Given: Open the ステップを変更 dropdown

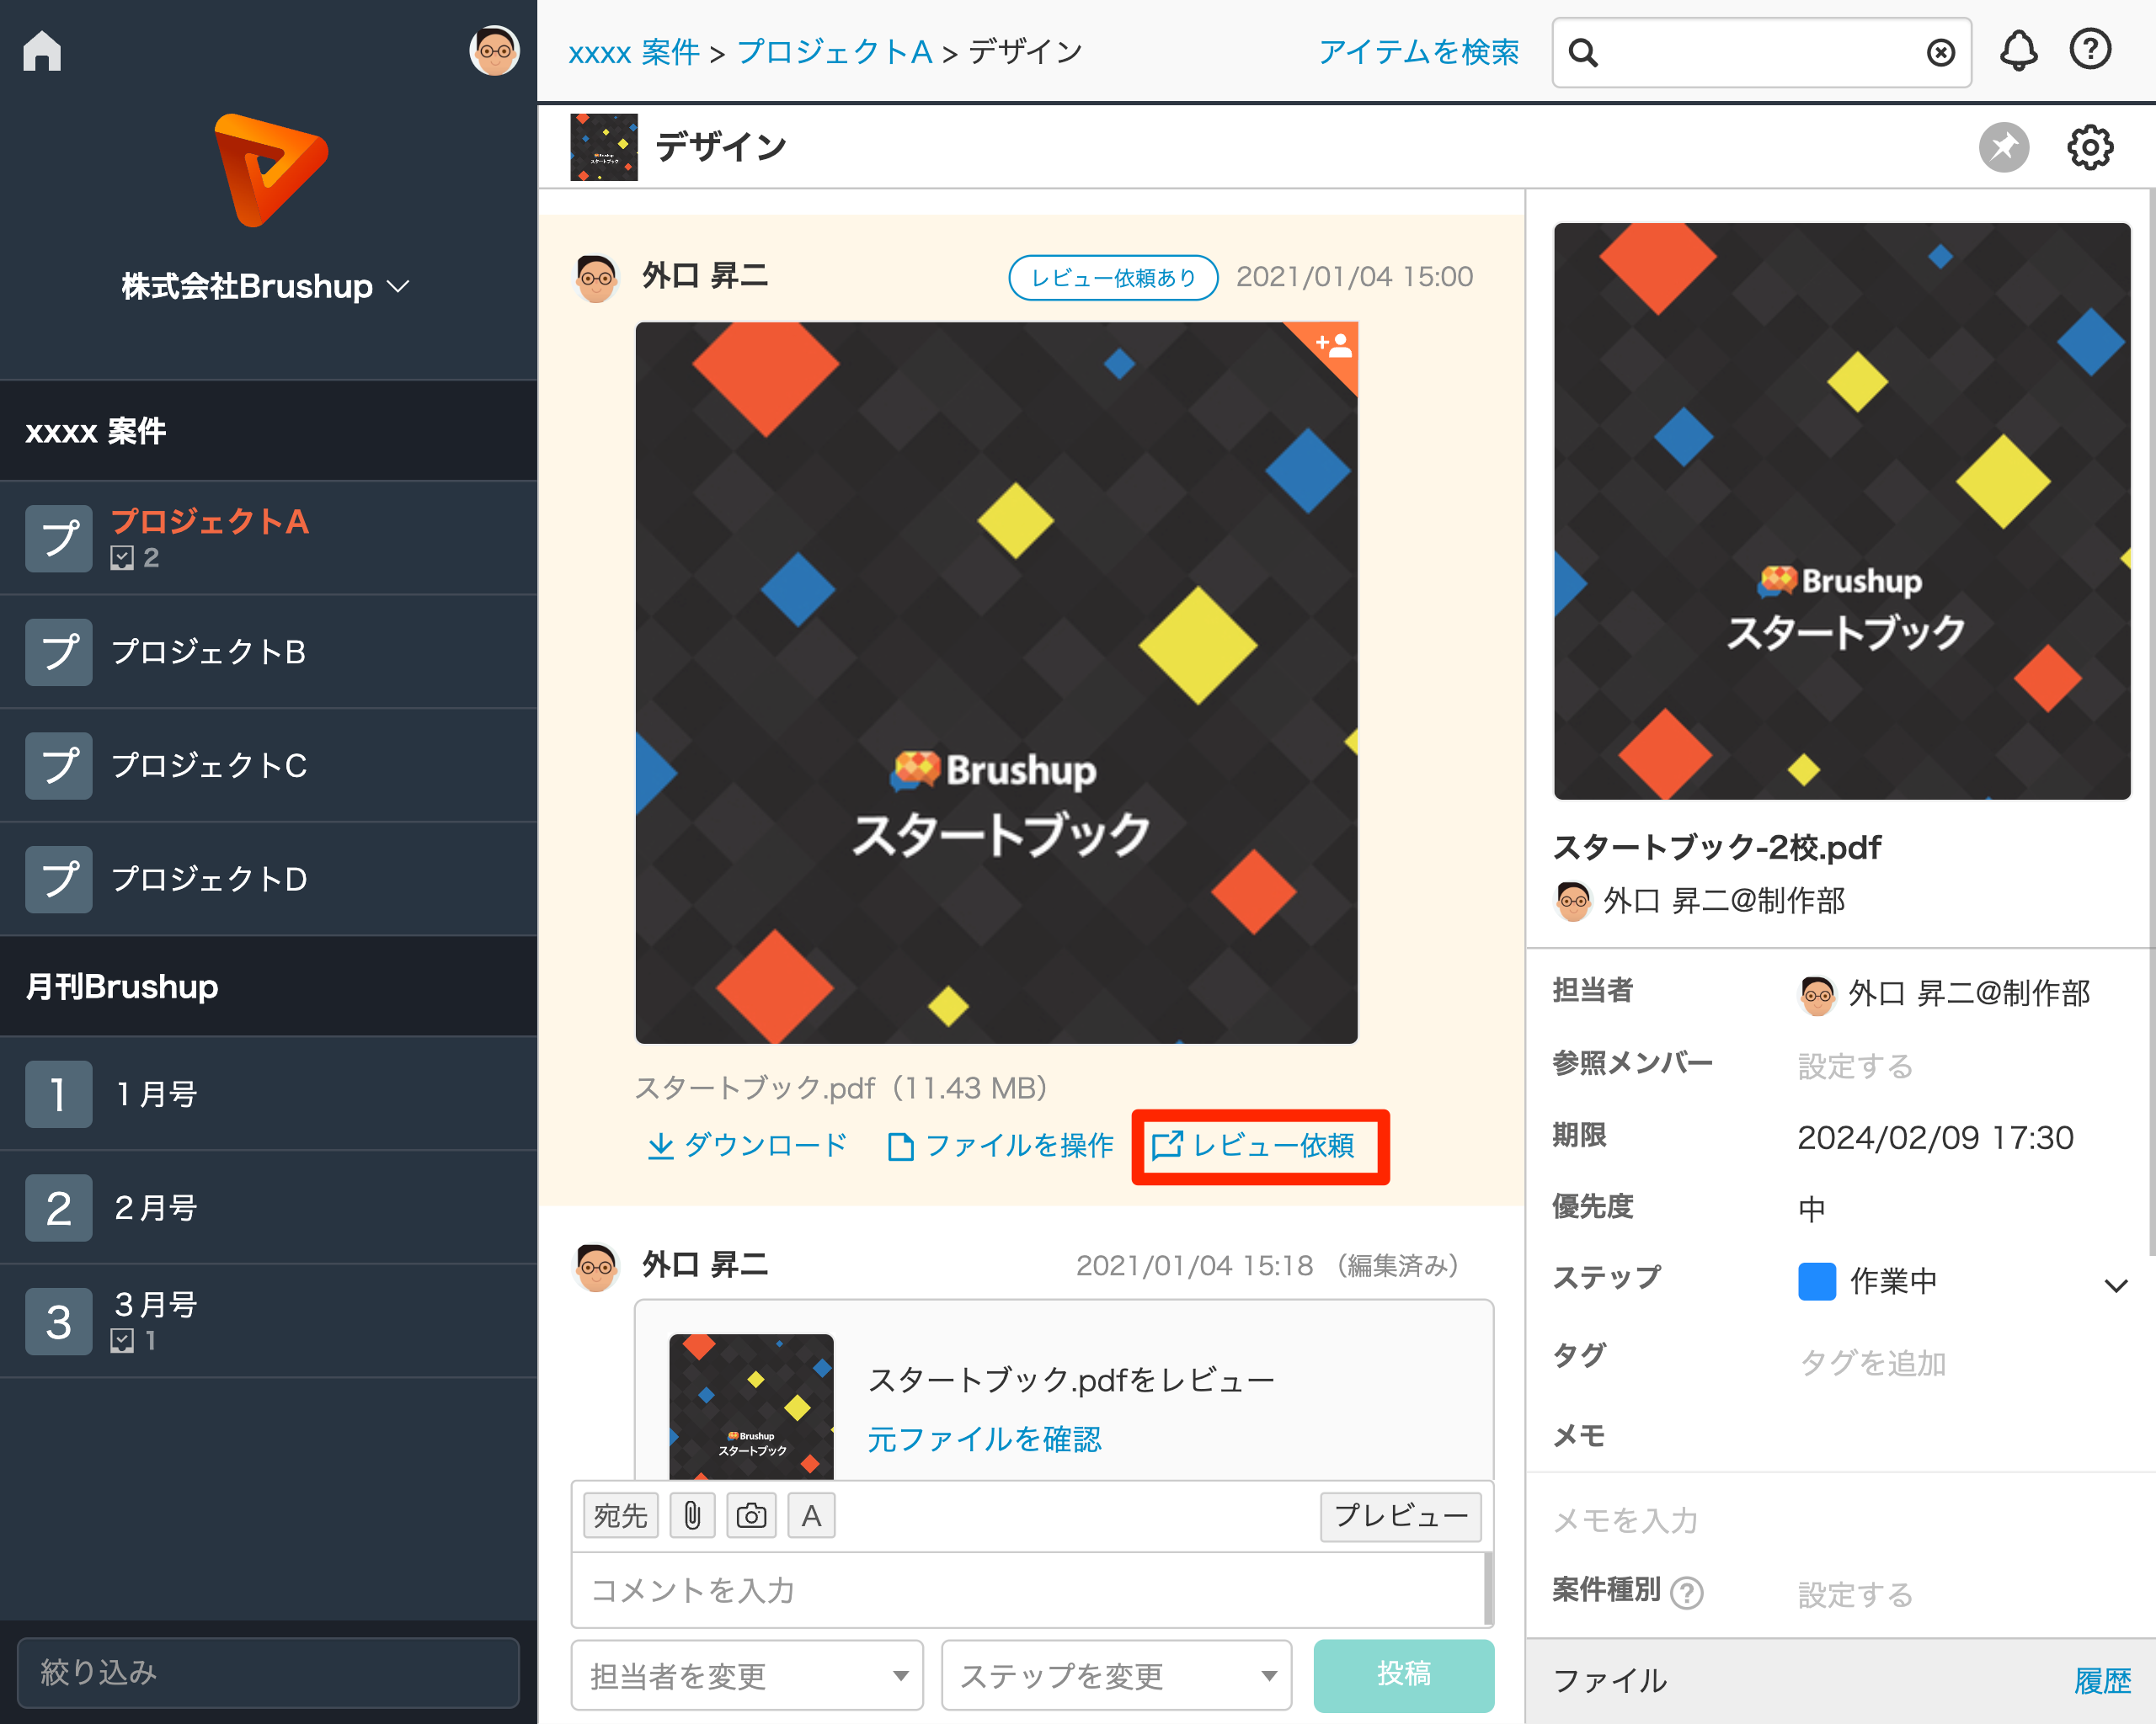Looking at the screenshot, I should point(1115,1675).
